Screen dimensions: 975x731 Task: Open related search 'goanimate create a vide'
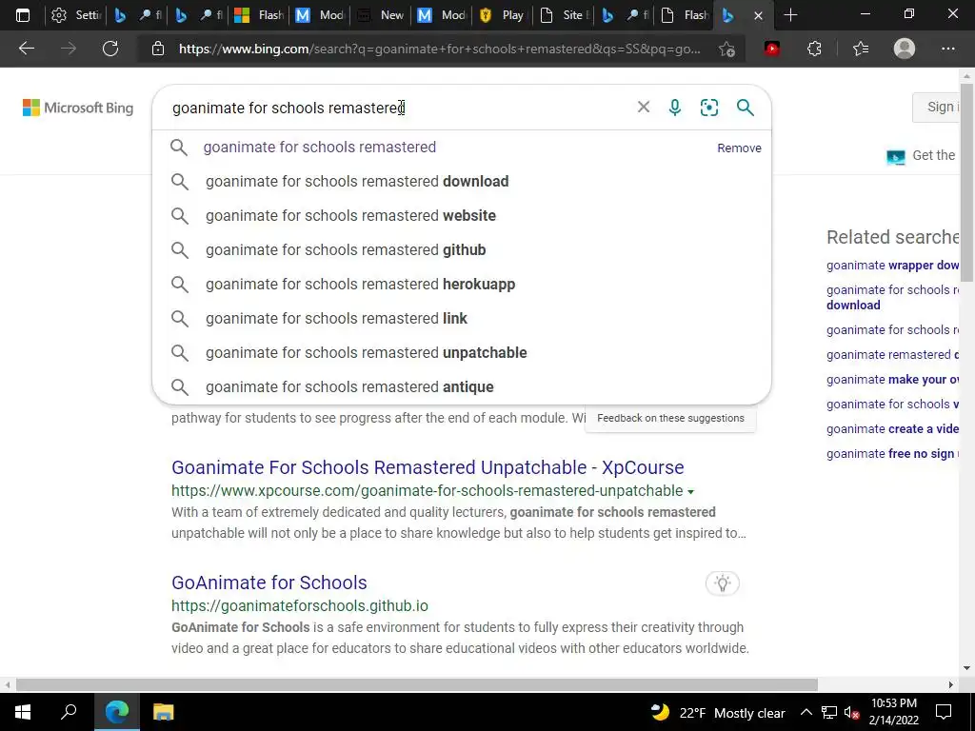click(893, 429)
